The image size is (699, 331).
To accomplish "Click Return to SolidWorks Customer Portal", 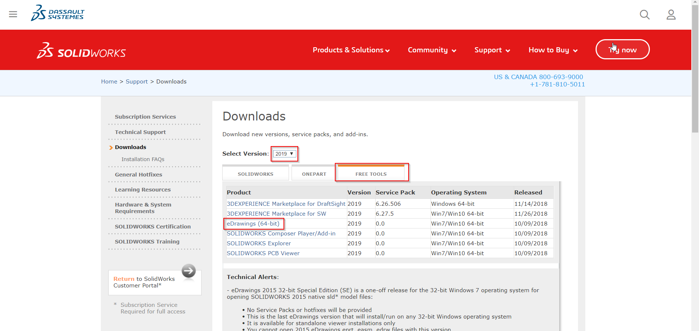I will (144, 282).
